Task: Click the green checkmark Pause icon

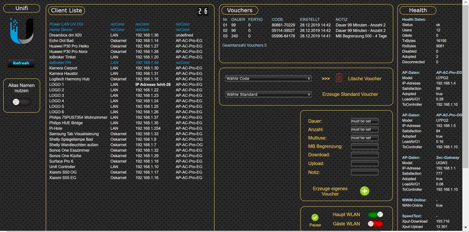Action: 315,218
